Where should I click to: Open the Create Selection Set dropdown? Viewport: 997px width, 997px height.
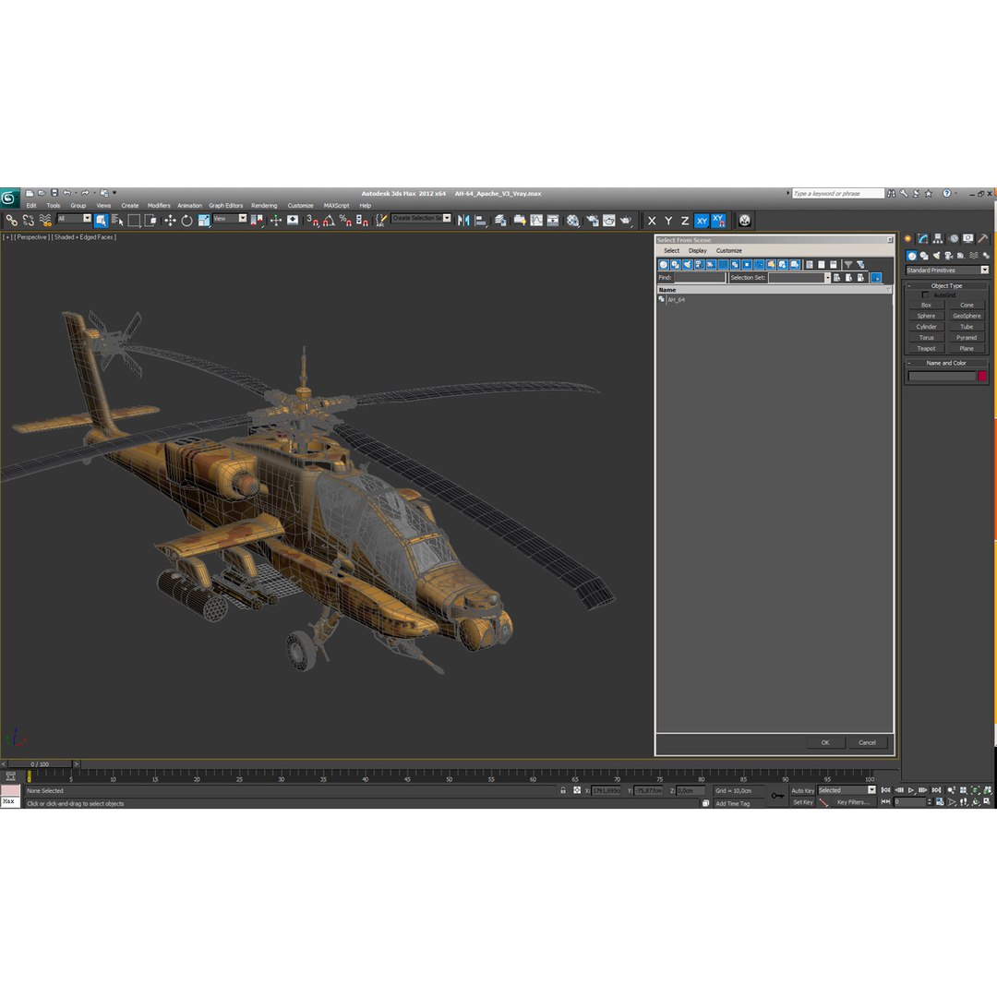(x=421, y=218)
